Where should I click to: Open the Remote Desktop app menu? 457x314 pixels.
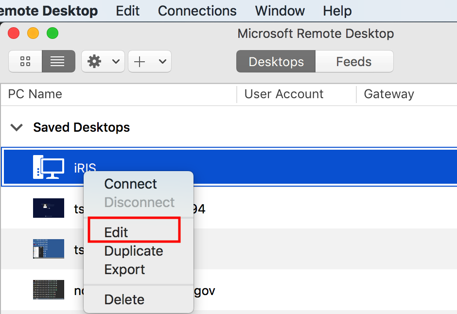tap(49, 11)
